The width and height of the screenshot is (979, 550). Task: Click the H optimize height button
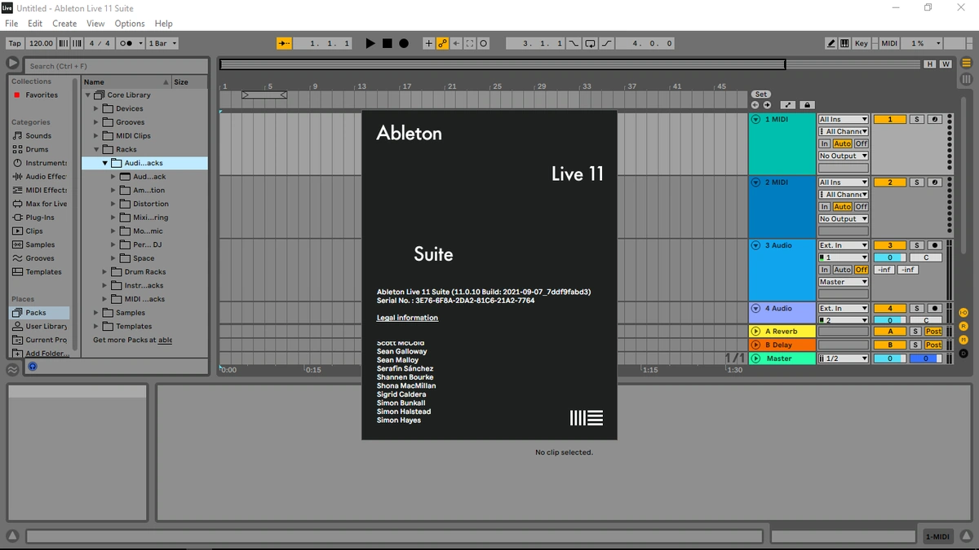(930, 64)
